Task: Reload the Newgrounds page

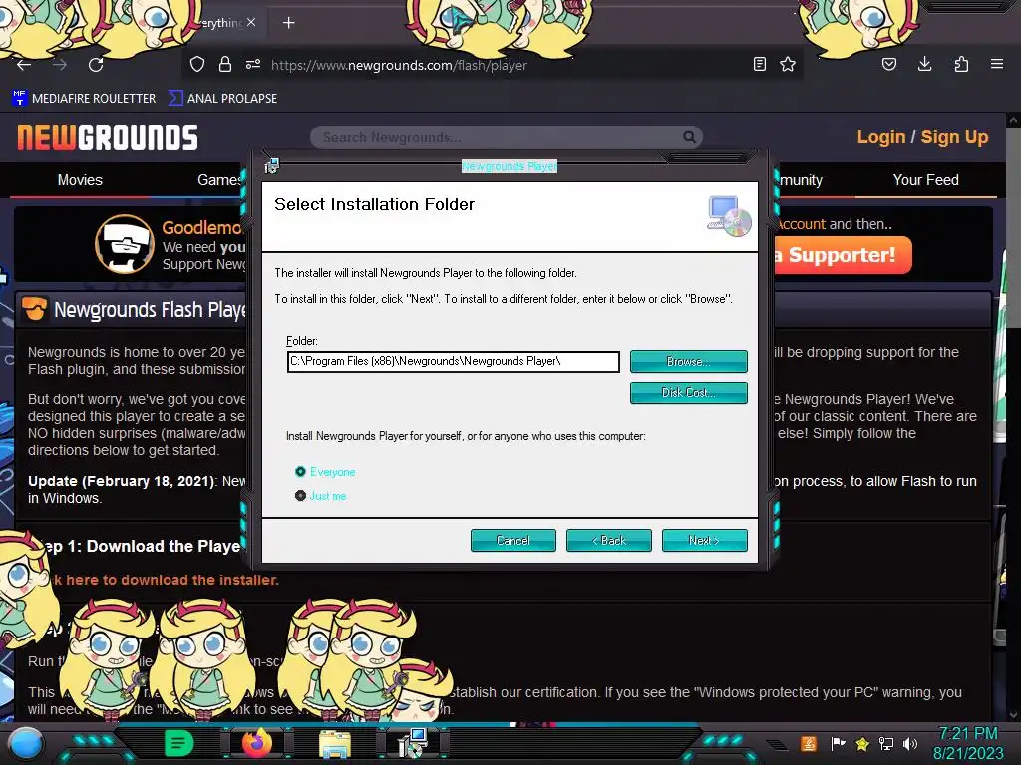Action: (97, 65)
